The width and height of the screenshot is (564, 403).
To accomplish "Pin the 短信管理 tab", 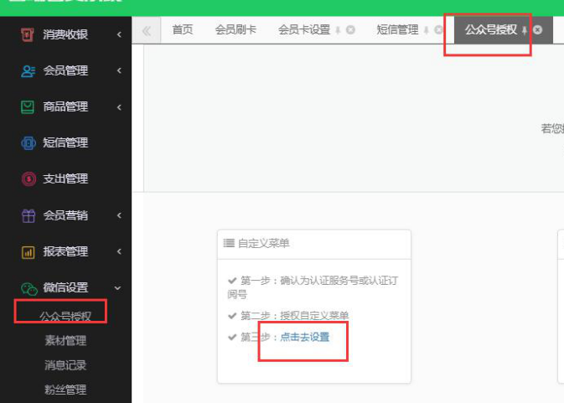I will pos(426,30).
